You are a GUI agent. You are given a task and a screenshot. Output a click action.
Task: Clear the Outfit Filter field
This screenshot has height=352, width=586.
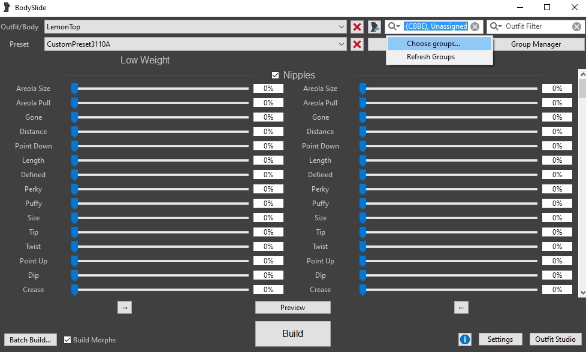tap(576, 26)
